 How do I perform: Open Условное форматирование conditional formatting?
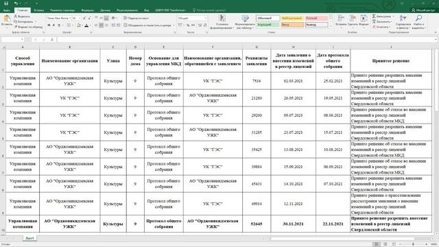(x=222, y=22)
